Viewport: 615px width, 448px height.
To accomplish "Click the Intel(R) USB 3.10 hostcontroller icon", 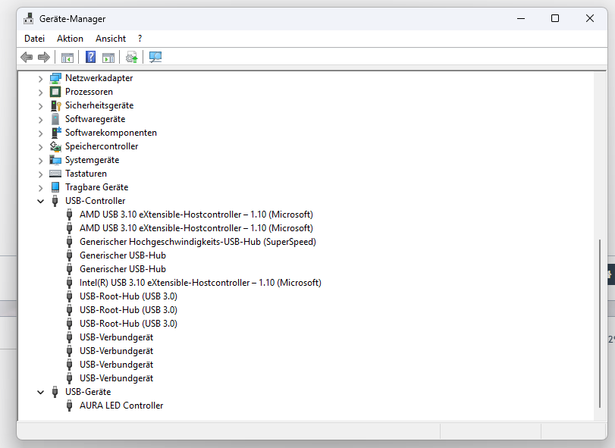I will pyautogui.click(x=70, y=283).
